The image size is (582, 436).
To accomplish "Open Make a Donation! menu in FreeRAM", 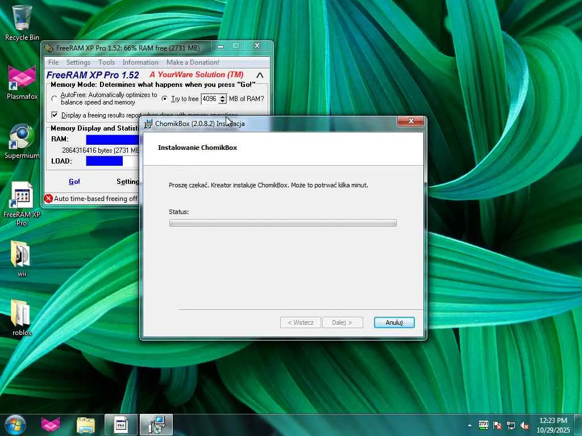I will click(x=193, y=62).
